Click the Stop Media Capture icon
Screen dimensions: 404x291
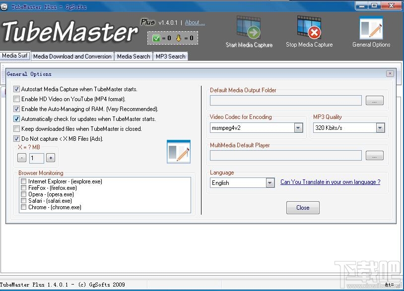tap(309, 27)
